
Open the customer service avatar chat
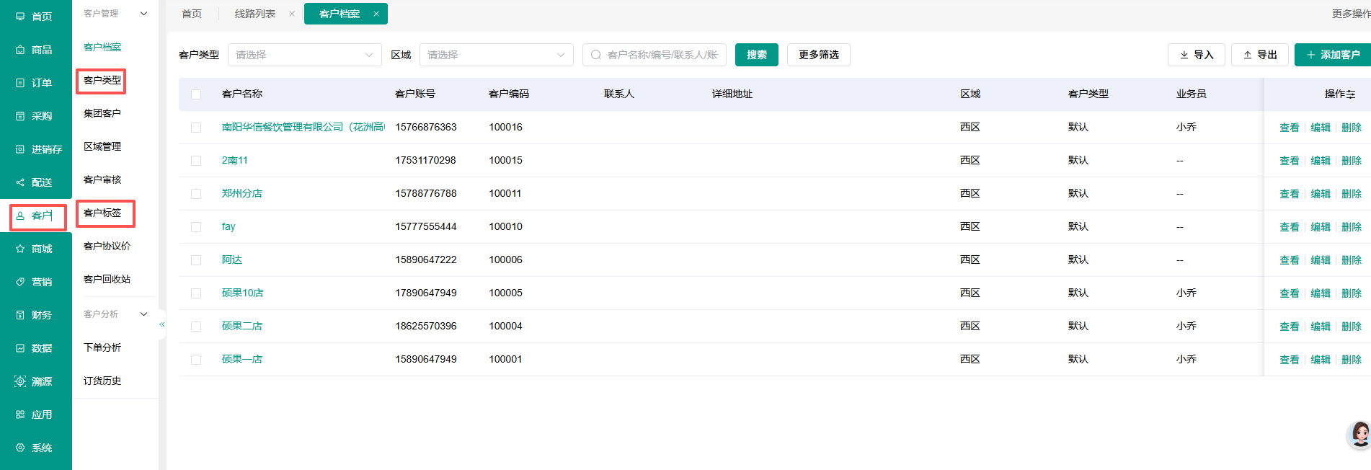1359,435
